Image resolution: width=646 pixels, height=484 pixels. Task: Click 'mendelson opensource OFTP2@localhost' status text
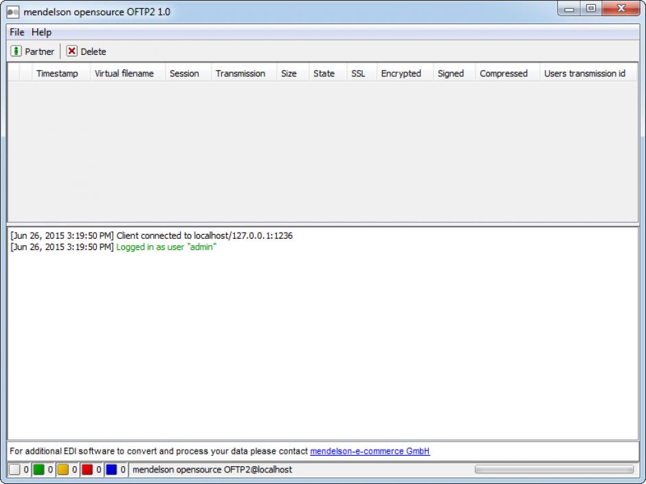click(212, 470)
